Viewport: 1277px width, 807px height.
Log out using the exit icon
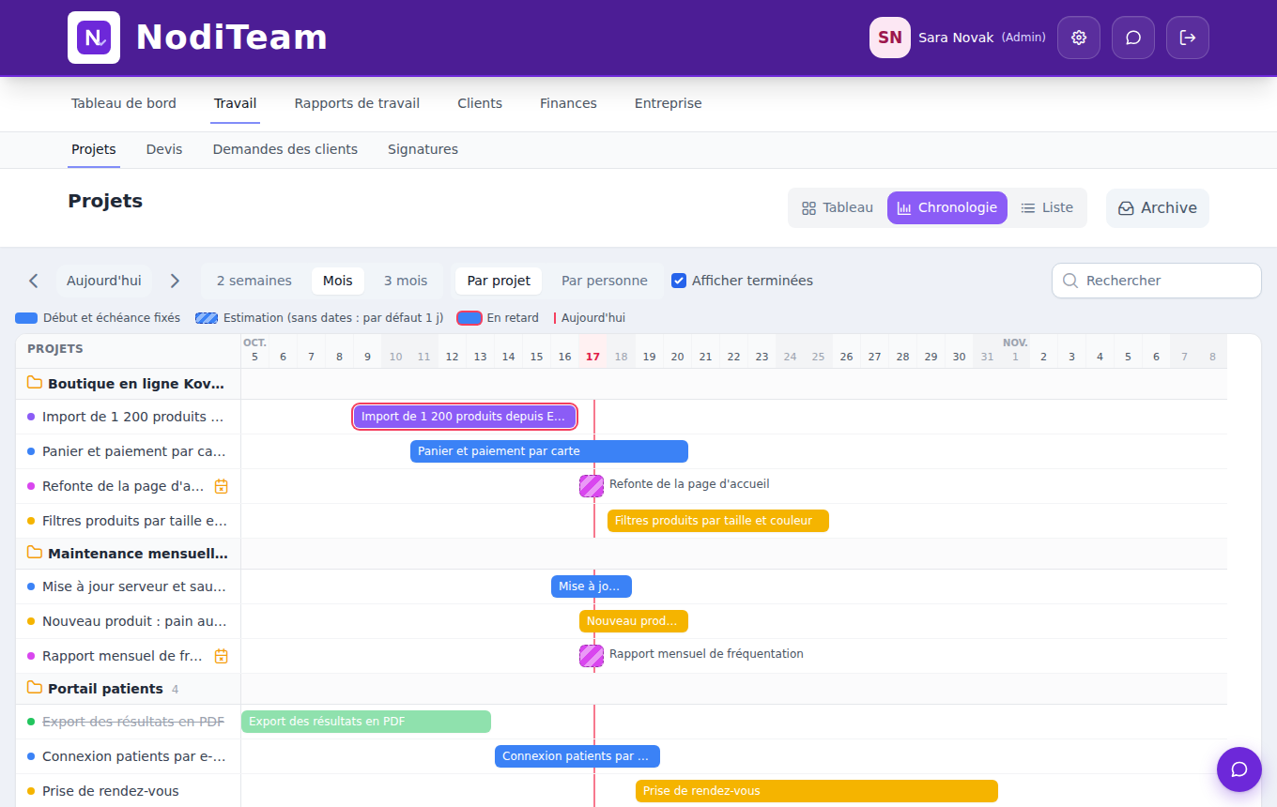pyautogui.click(x=1188, y=38)
